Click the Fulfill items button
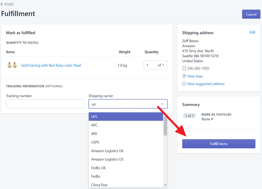 (x=219, y=144)
